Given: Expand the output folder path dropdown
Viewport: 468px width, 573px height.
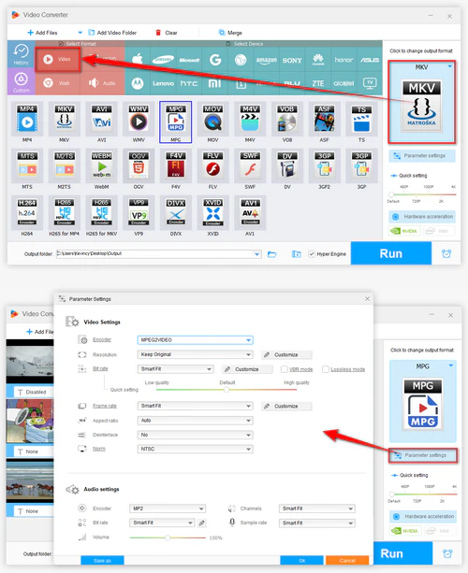Looking at the screenshot, I should [256, 254].
